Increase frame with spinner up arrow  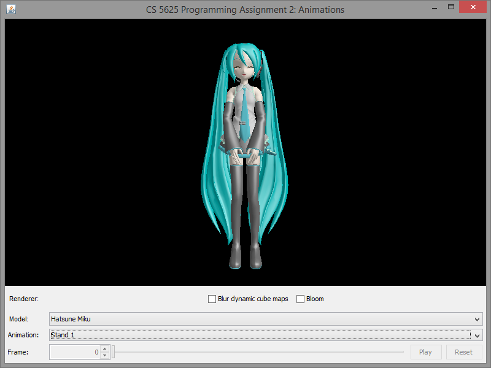click(104, 349)
